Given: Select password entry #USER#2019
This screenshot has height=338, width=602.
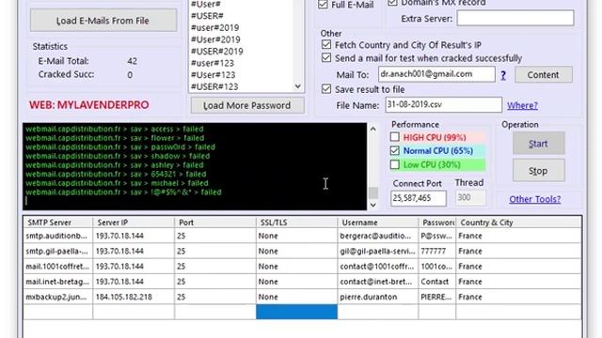Looking at the screenshot, I should point(217,52).
